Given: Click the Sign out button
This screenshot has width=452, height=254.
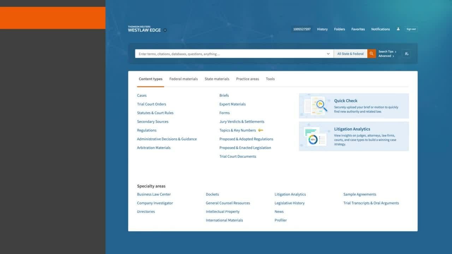Looking at the screenshot, I should pos(411,29).
